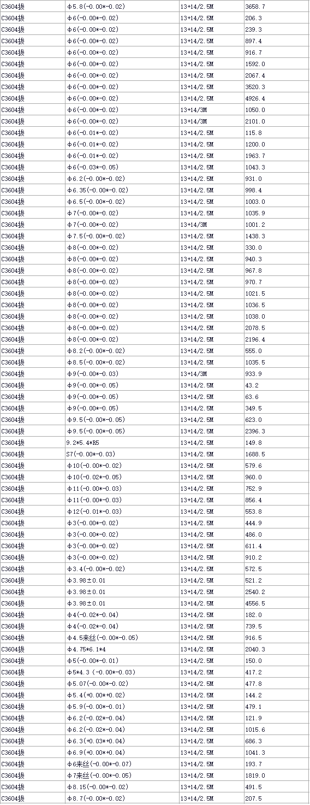Select the Φ4.5来丝(-0.00*-0.05) cell
Screen dimensions: 310x805
coord(122,638)
